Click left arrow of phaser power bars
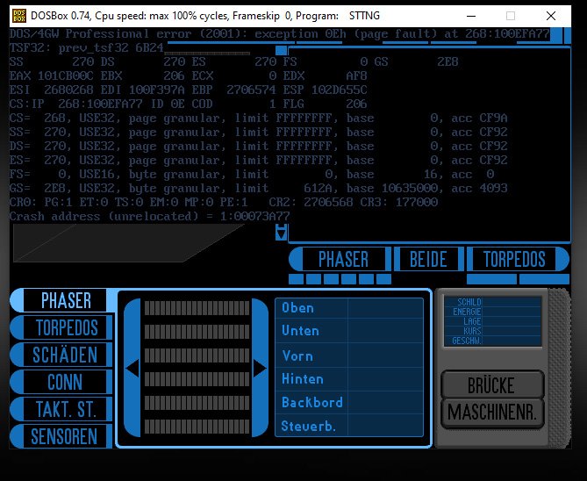Image resolution: width=587 pixels, height=481 pixels. pos(132,368)
